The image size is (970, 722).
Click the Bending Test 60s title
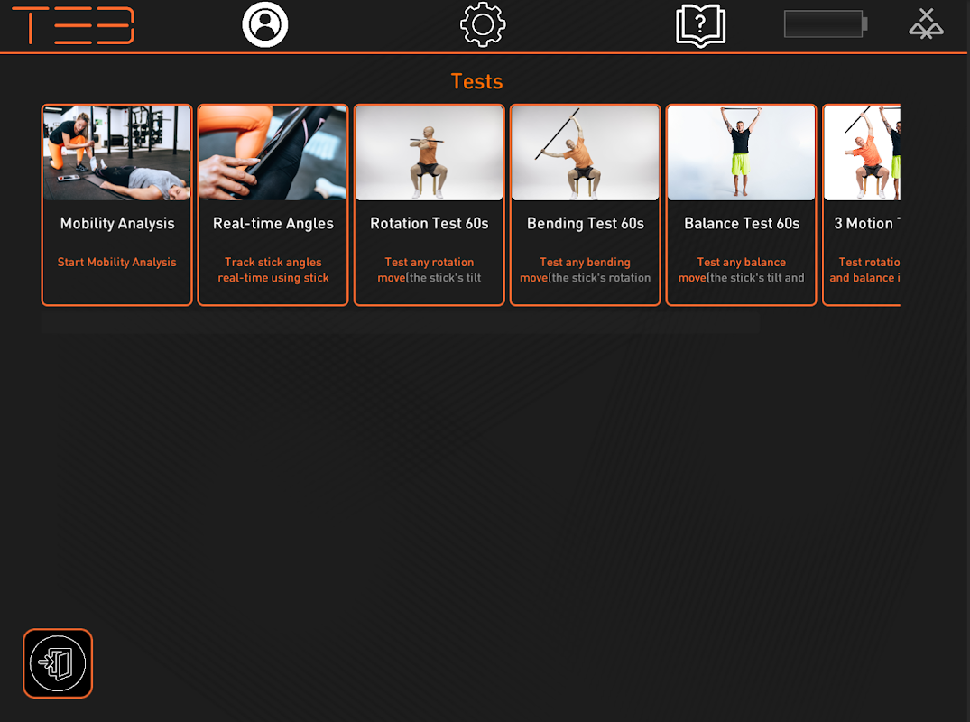[586, 223]
